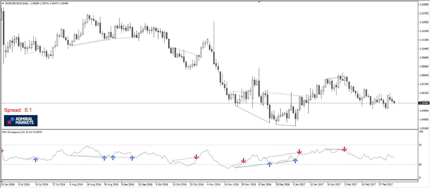Click the blue up arrow just below 2 Jan 2017 red arrow
Image resolution: width=430 pixels, height=188 pixels.
tap(295, 161)
